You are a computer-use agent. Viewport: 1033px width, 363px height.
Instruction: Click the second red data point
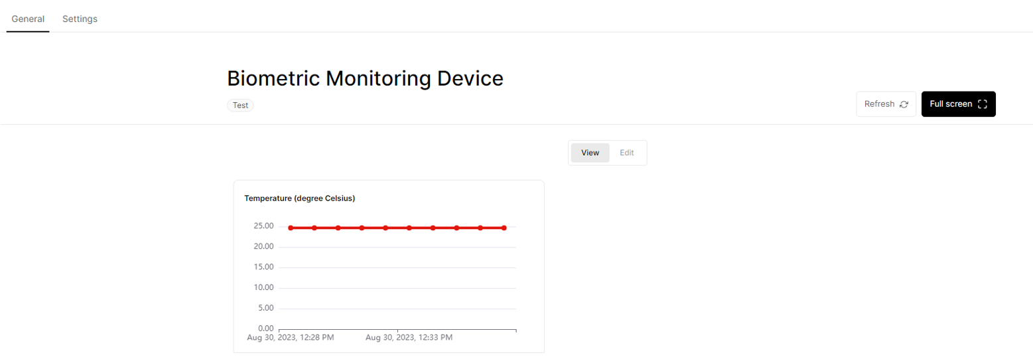[314, 228]
